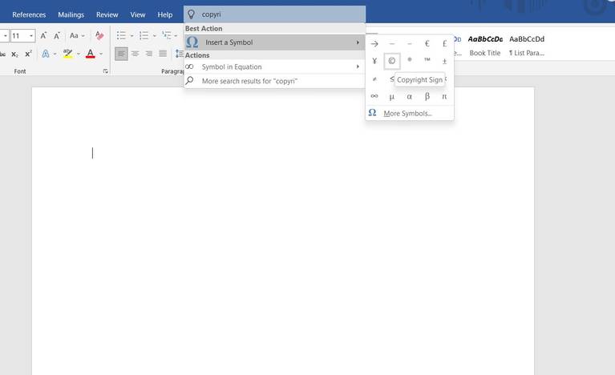Expand Symbol in Equation submenu
615x375 pixels.
pyautogui.click(x=274, y=67)
